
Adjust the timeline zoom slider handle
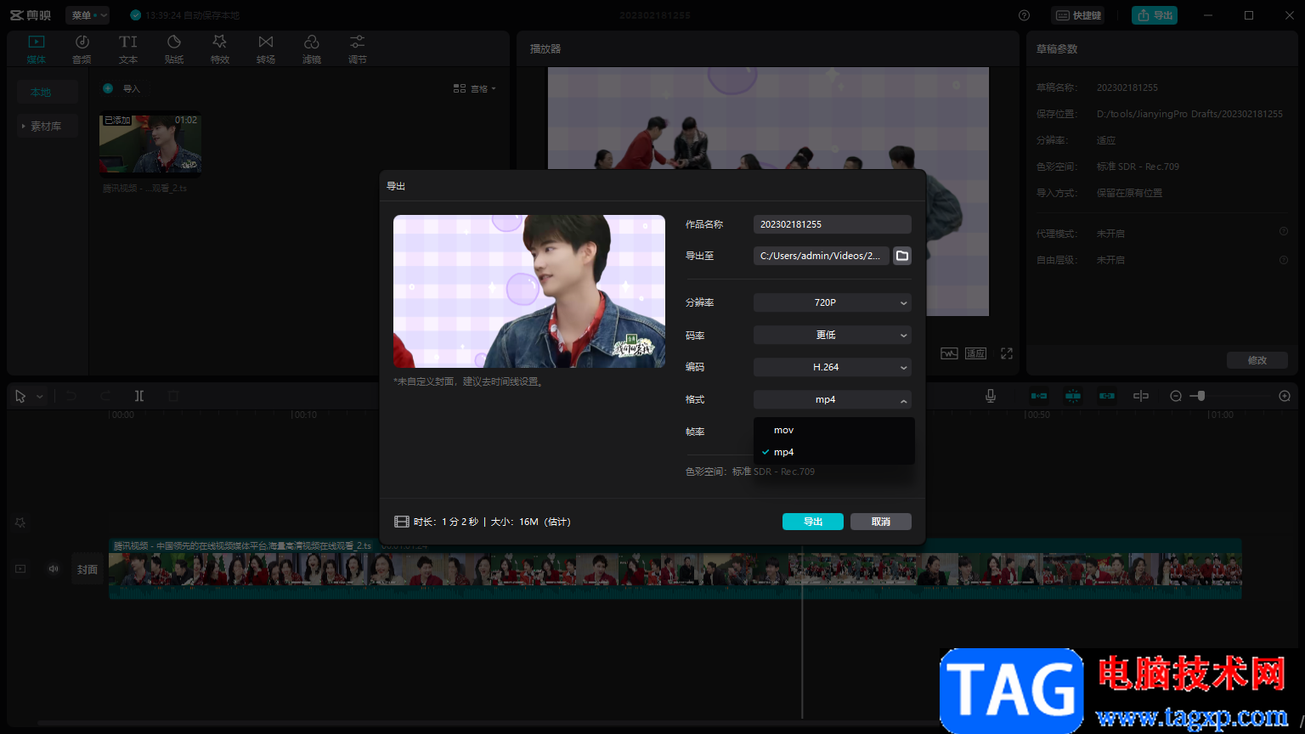1200,396
